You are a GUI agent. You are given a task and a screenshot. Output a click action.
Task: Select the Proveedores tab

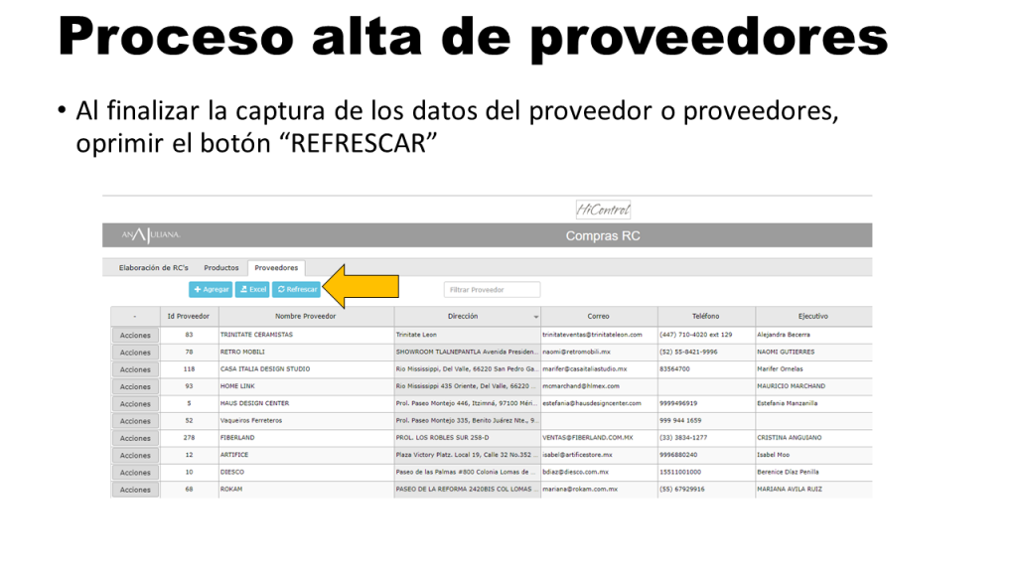[276, 267]
